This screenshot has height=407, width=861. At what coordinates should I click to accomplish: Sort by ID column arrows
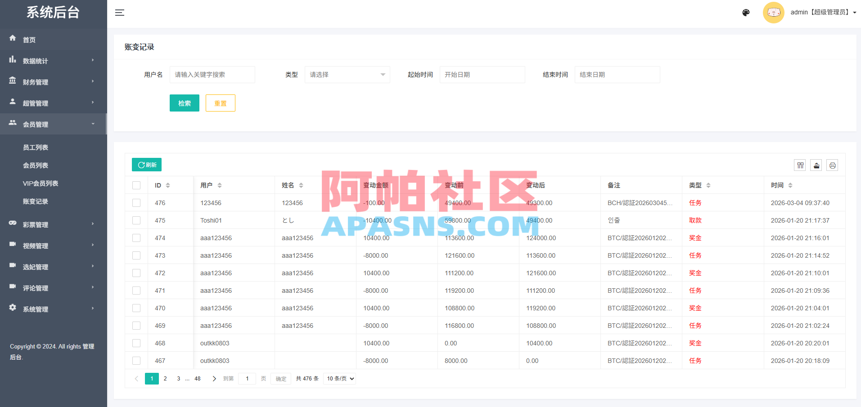click(168, 185)
